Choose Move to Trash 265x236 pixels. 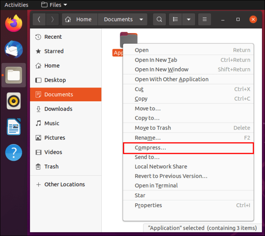tap(188, 128)
